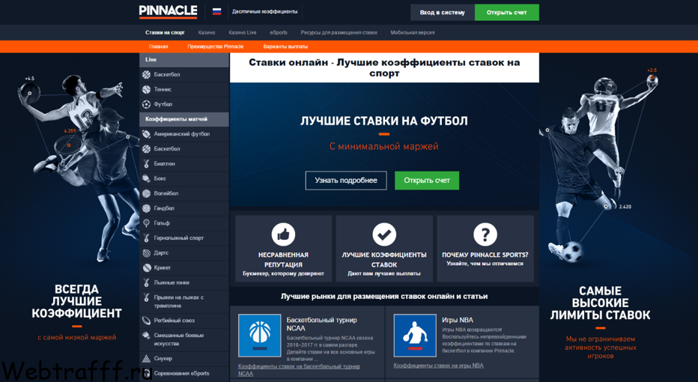Click Коэффициенты матчей sidebar header
This screenshot has width=698, height=382.
(183, 119)
